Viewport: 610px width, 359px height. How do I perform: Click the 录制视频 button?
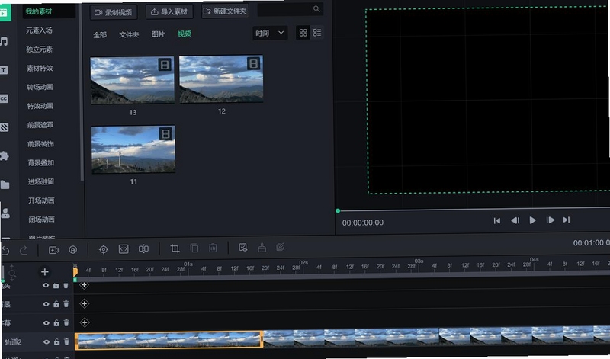tap(114, 12)
